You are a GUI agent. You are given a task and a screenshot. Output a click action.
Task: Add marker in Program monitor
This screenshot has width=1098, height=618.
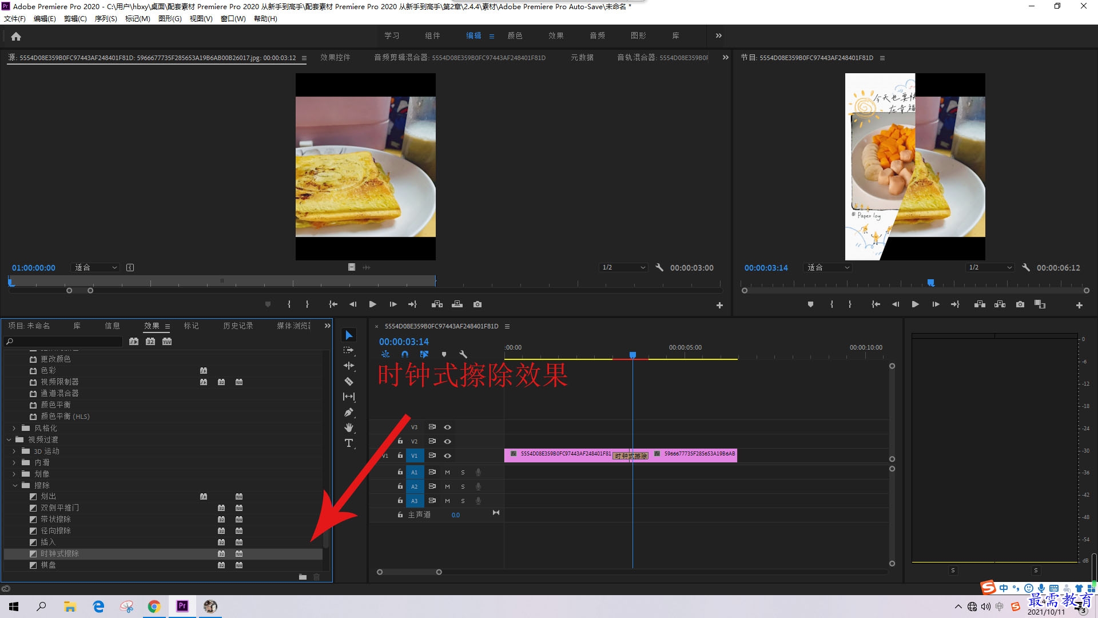(810, 304)
